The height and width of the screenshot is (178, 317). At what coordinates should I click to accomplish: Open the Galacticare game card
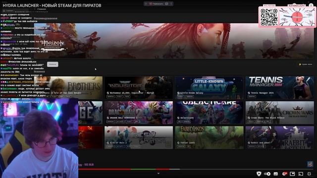click(209, 113)
